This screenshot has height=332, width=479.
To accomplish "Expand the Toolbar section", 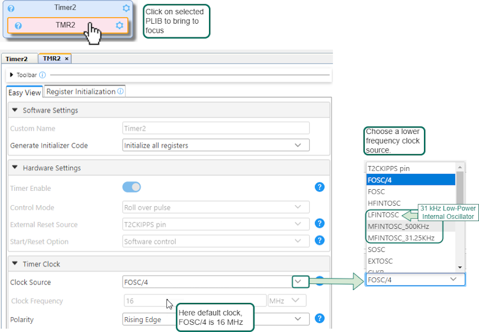I will (11, 75).
